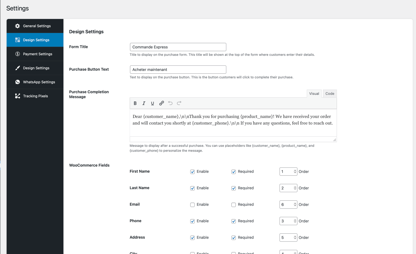Click the Address order stepper

coord(295,238)
